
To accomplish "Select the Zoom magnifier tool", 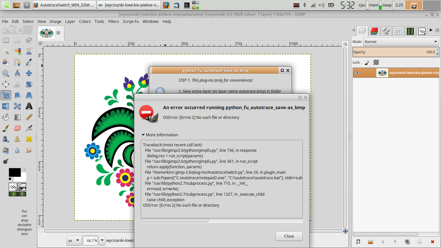I will tap(6, 73).
